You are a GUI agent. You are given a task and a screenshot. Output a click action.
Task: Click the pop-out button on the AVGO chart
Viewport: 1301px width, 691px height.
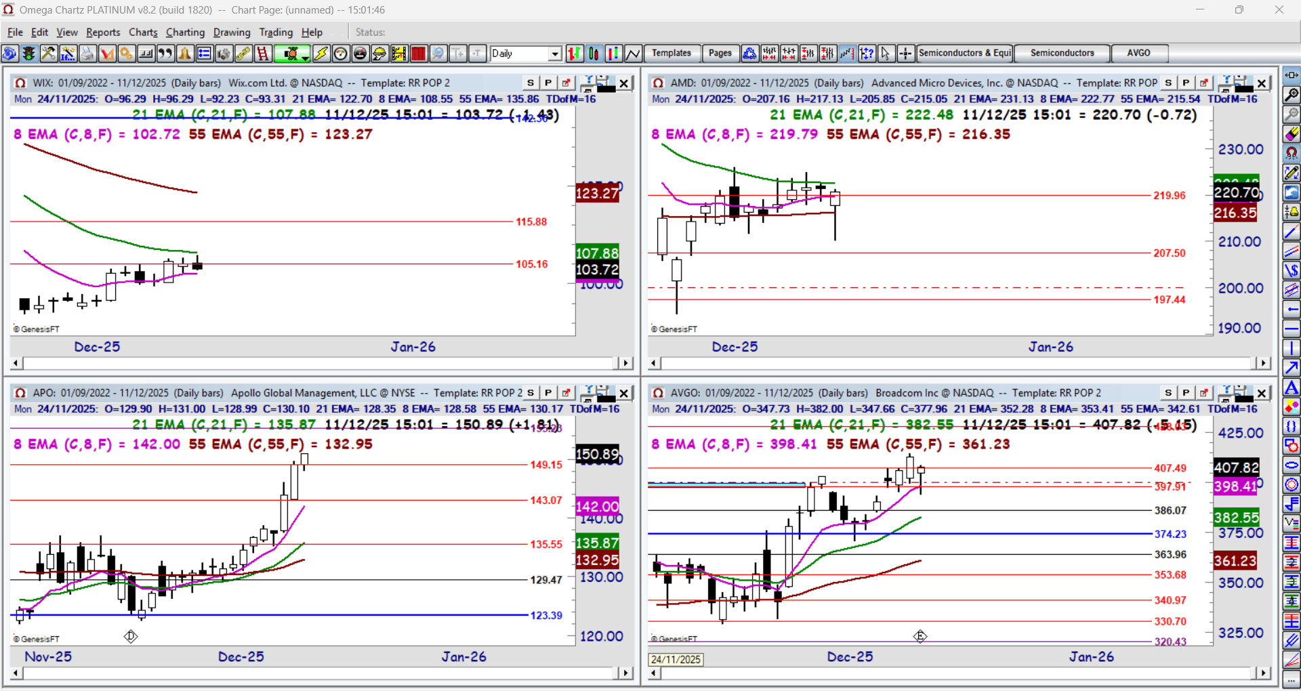pos(1203,393)
